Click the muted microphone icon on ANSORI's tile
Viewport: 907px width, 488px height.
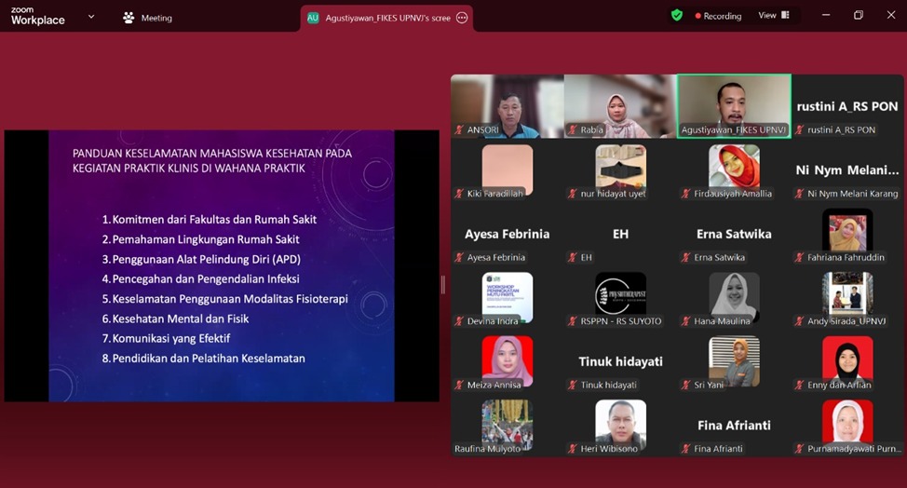pos(459,130)
